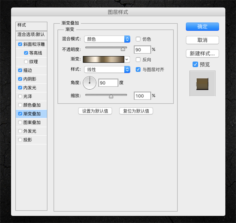Click the gradient color bar swatch
Viewport: 236px width, 223px height.
pos(104,59)
